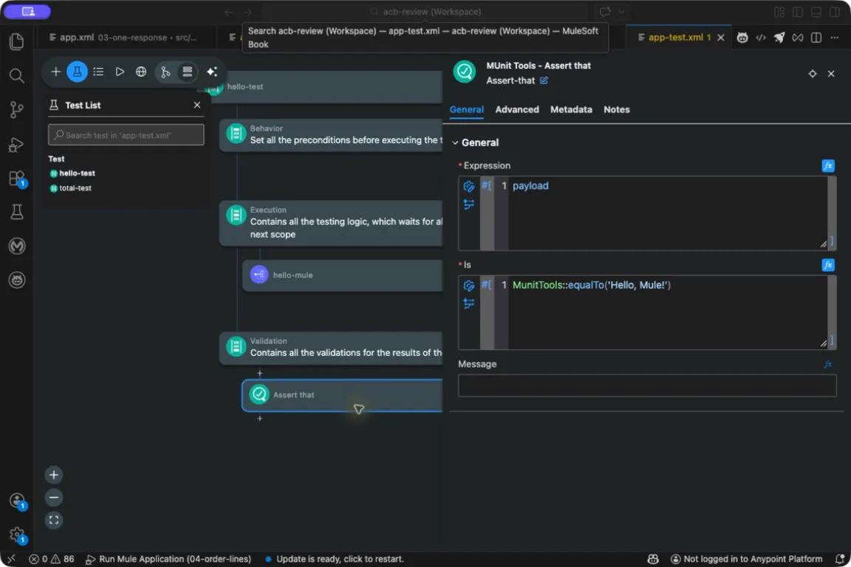Click the rocket deploy icon in editor toolbar
Image resolution: width=851 pixels, height=567 pixels.
tap(779, 38)
